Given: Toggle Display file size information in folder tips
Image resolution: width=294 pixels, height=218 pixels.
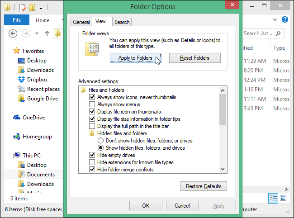Looking at the screenshot, I should coord(92,118).
